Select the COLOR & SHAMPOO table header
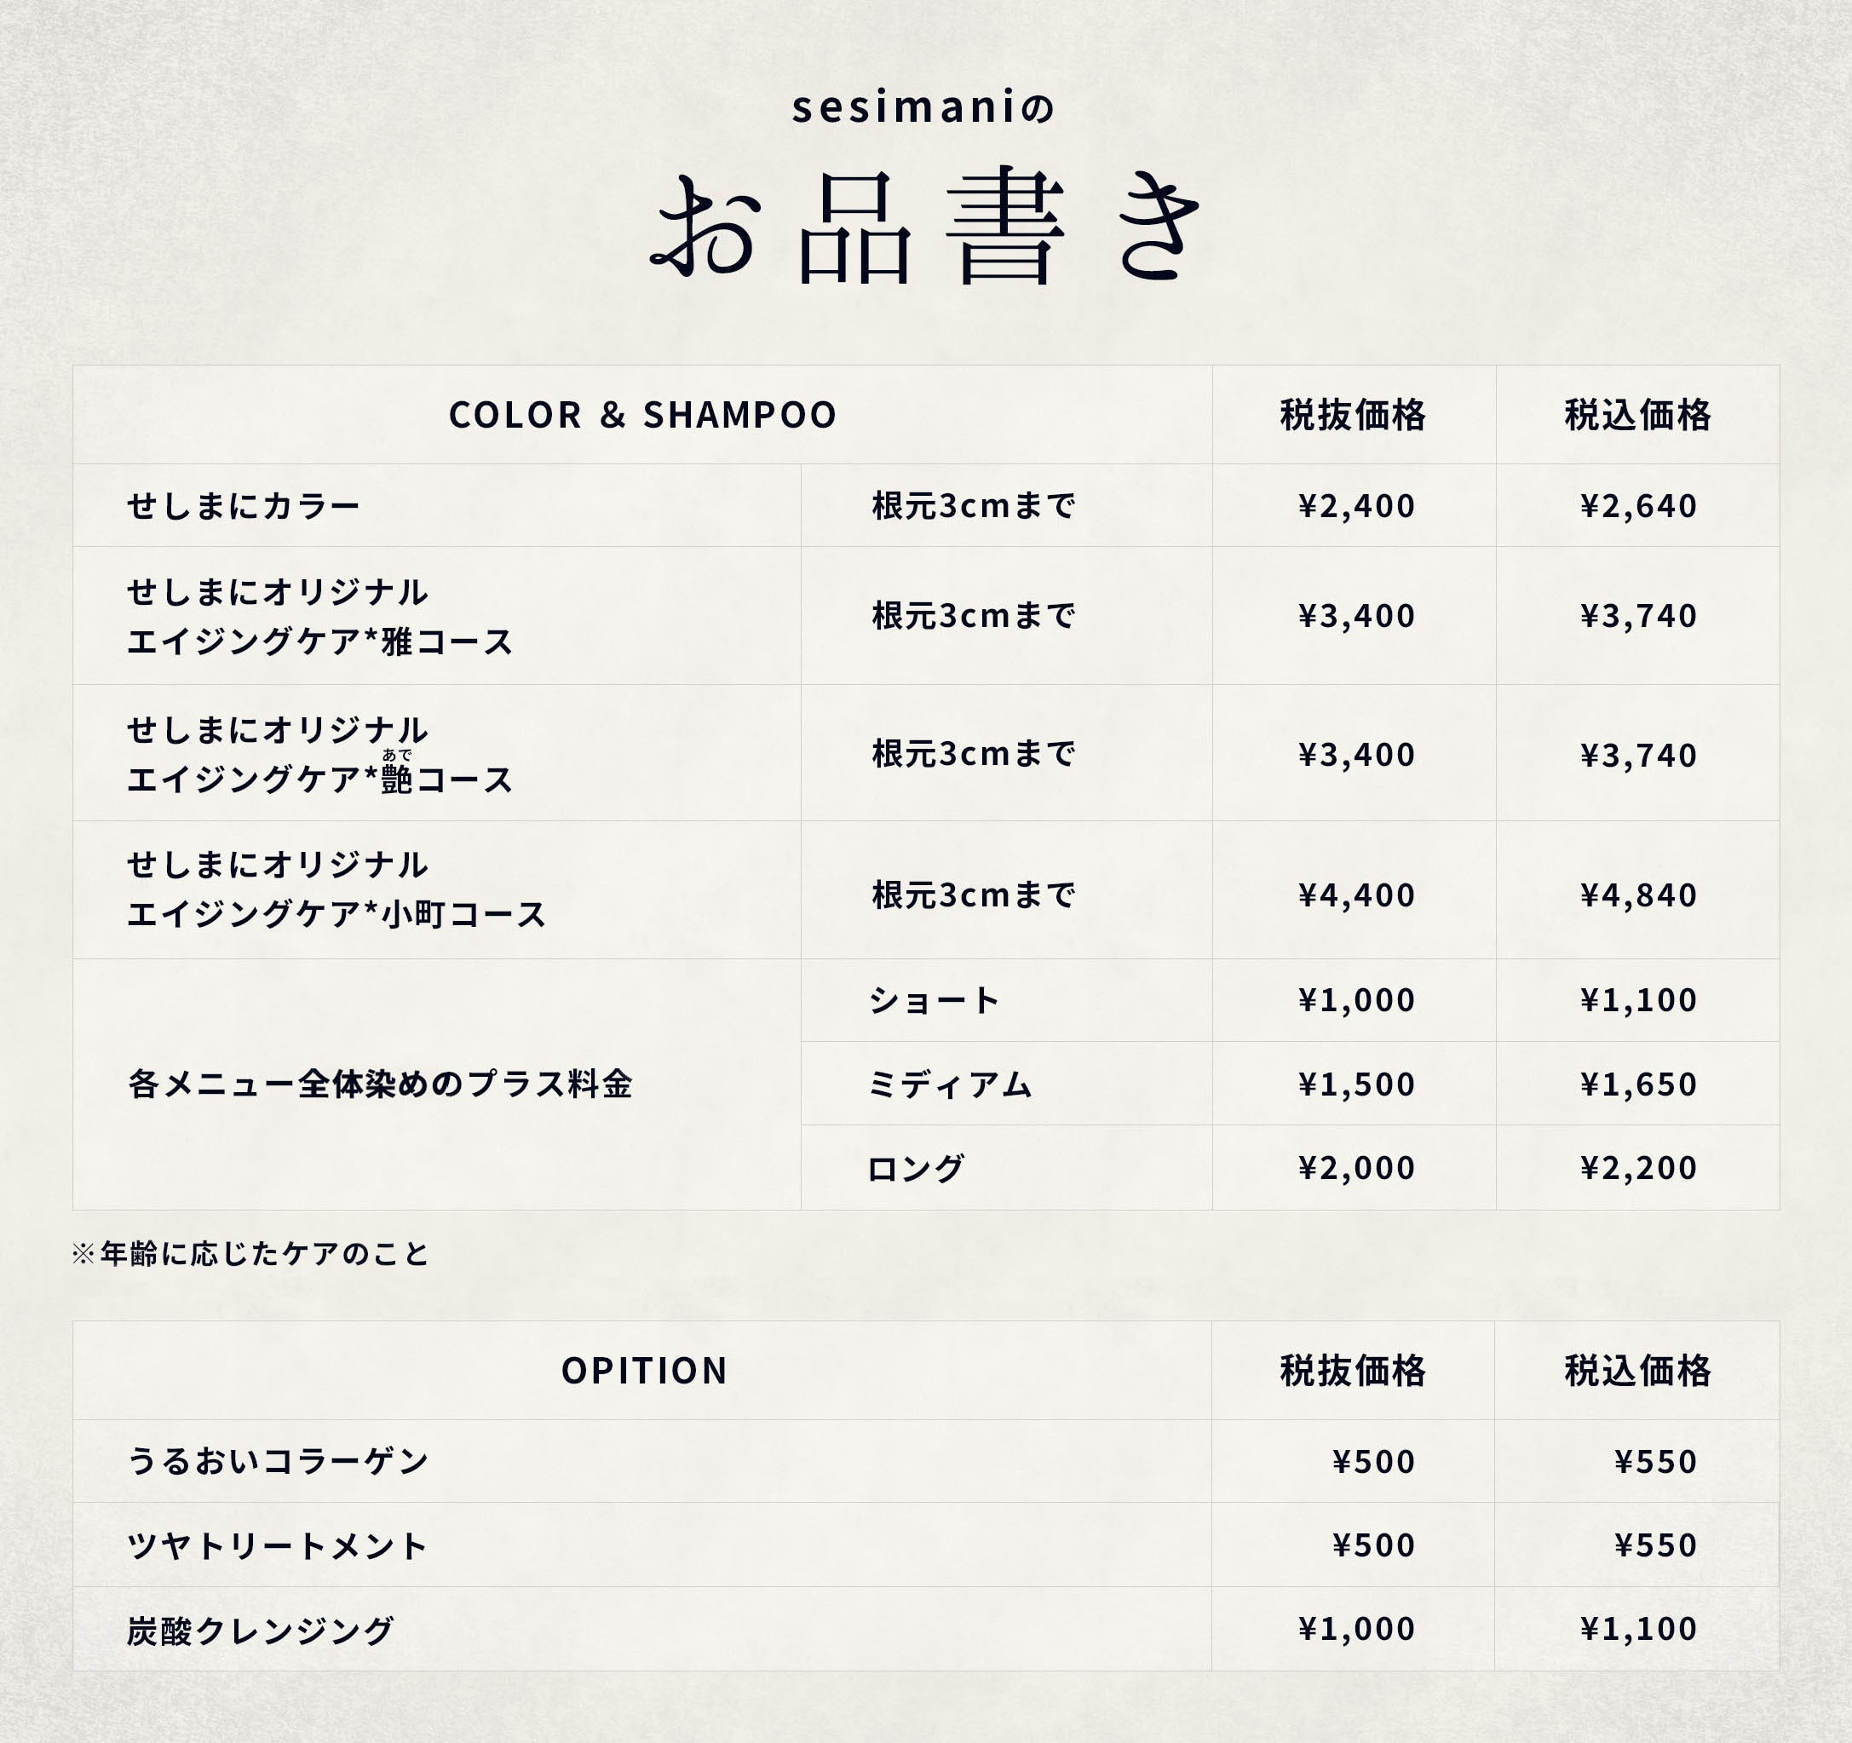Image resolution: width=1852 pixels, height=1743 pixels. [643, 416]
